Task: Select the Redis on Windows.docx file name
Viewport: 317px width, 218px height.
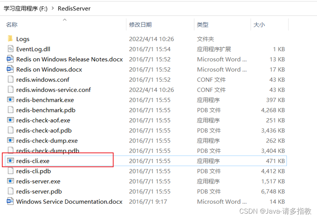Action: [x=49, y=69]
